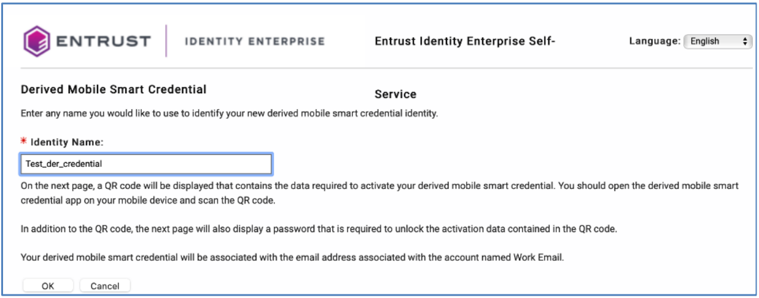Viewport: 759px width, 298px height.
Task: Click the Entrust hexagon logo icon
Action: point(36,41)
